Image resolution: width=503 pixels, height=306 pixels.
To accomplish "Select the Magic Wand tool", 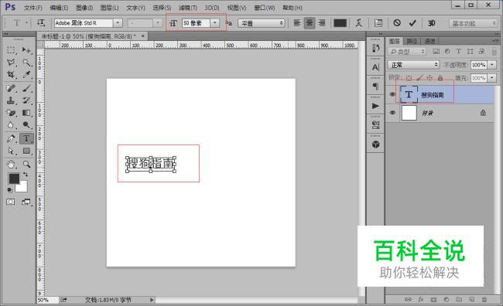I will tap(26, 62).
